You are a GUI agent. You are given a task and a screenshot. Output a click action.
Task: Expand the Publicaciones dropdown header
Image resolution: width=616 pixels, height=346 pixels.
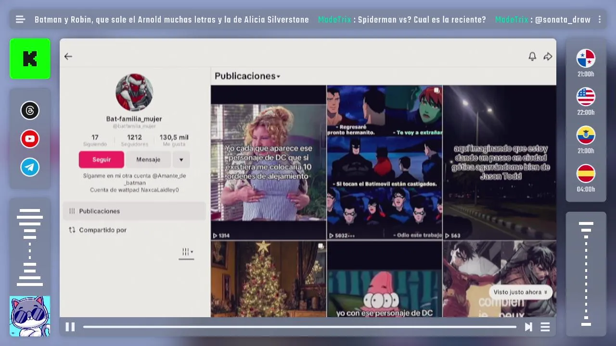[247, 76]
